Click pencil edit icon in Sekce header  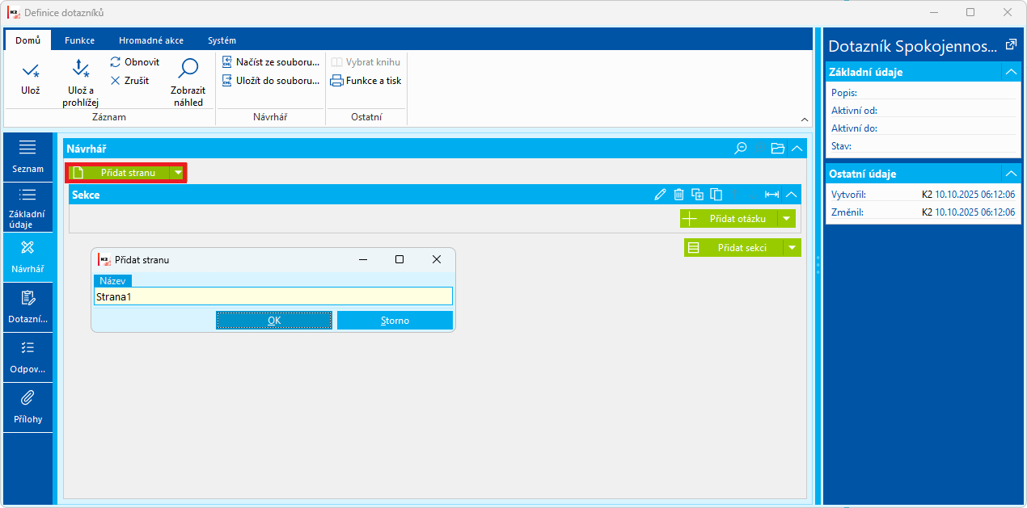point(661,195)
